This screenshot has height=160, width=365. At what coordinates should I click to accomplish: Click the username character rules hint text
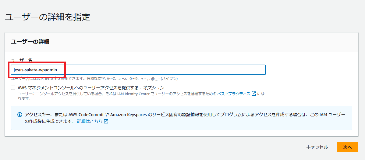click(94, 79)
